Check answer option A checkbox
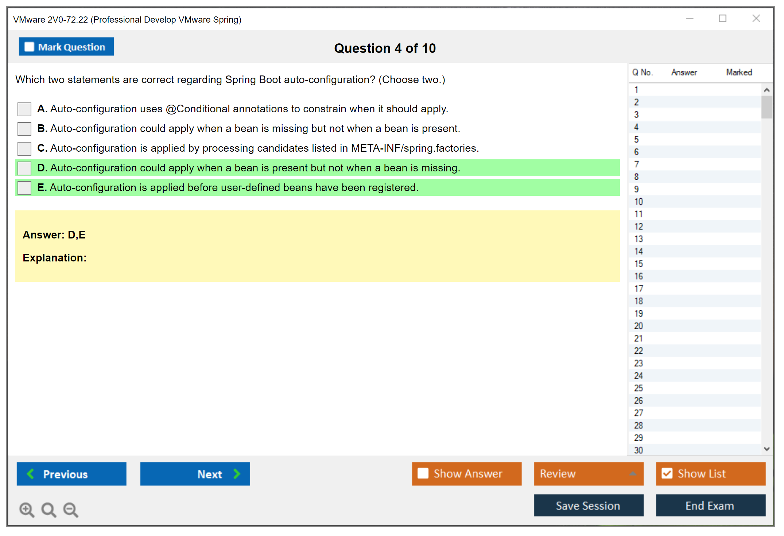784x536 pixels. coord(24,109)
